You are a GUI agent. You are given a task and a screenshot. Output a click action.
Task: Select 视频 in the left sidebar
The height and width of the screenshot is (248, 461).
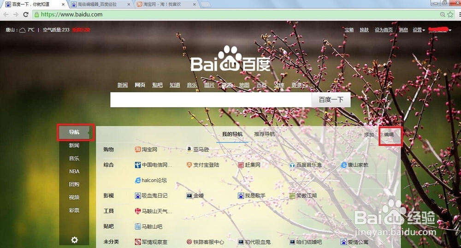point(74,197)
